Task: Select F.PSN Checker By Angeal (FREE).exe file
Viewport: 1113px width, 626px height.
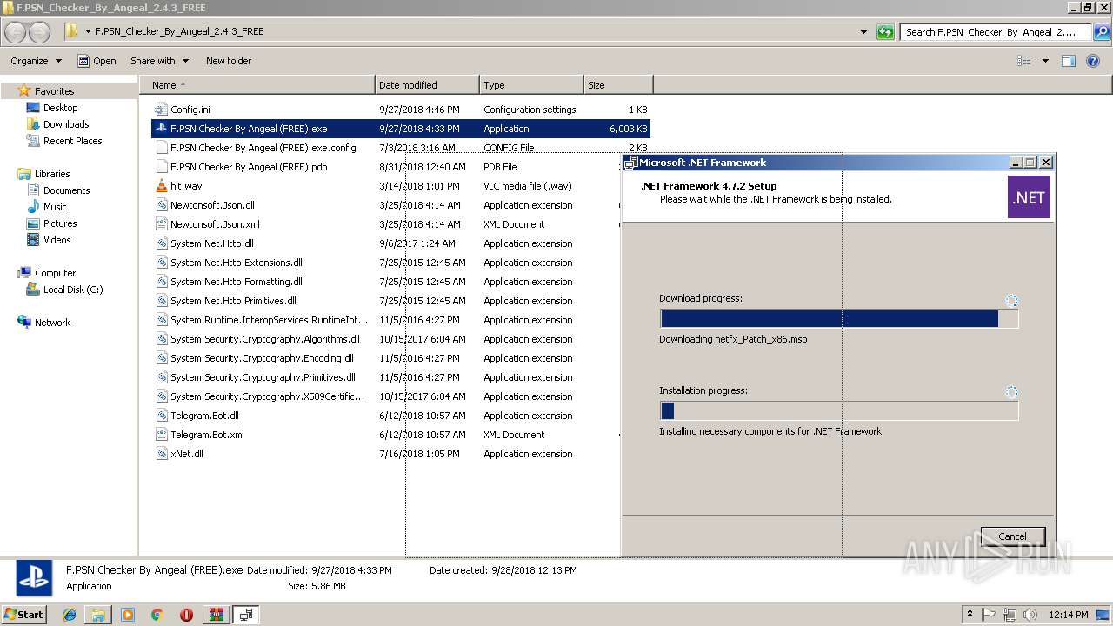Action: coord(401,129)
